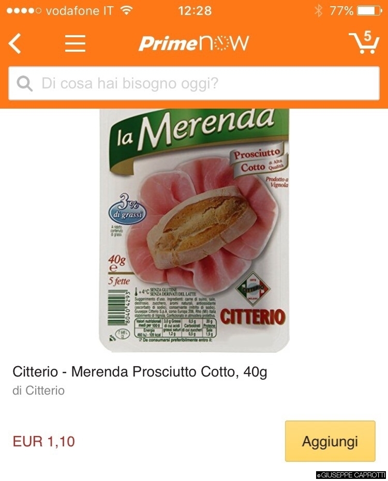Select the product title Merenda Prosciutto Cotto
388x481 pixels.
[x=140, y=371]
